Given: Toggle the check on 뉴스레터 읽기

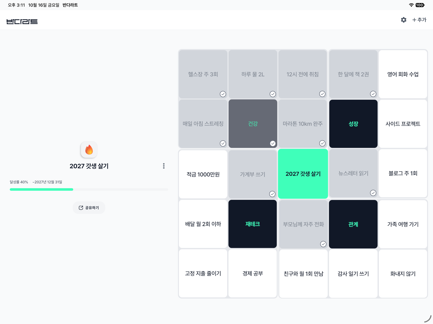Looking at the screenshot, I should 373,193.
